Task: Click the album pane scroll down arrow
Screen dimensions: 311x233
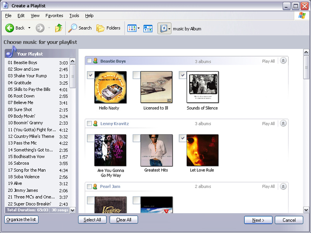Action: 306,210
